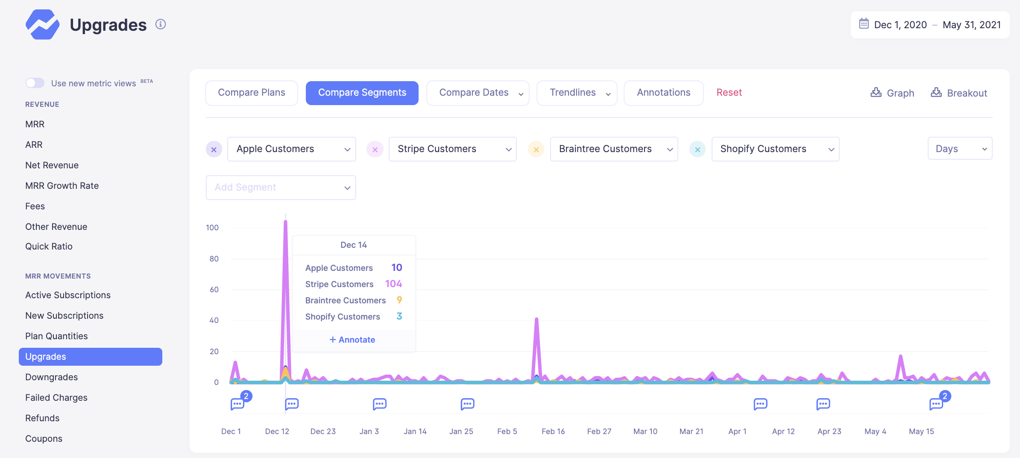
Task: Open the Stripe Customers segment dropdown
Action: tap(452, 149)
